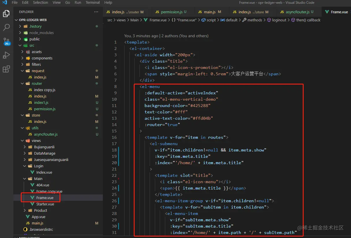Open the Edit menu
The image size is (351, 238).
click(25, 3)
